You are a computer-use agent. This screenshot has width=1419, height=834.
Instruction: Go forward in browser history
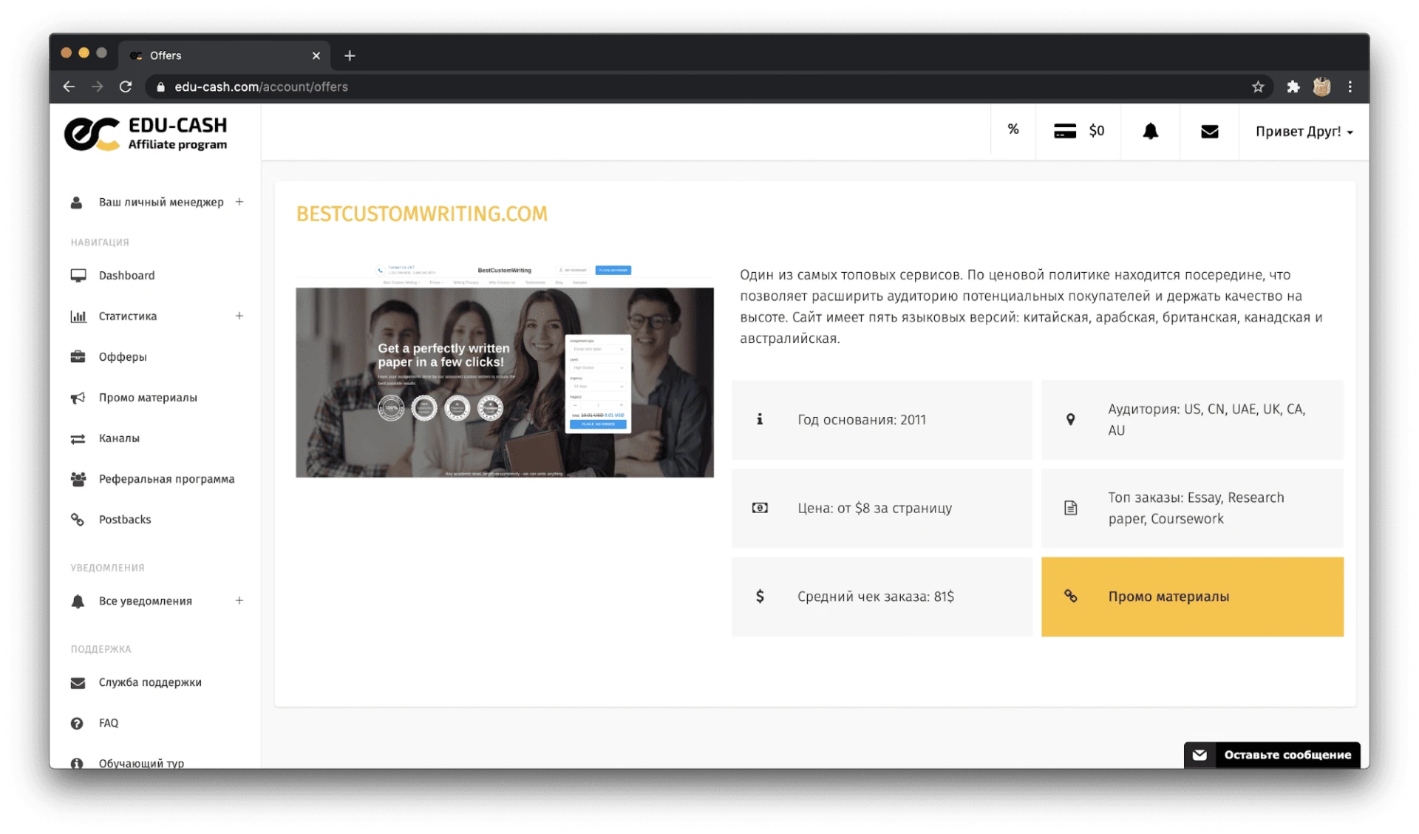pyautogui.click(x=97, y=87)
